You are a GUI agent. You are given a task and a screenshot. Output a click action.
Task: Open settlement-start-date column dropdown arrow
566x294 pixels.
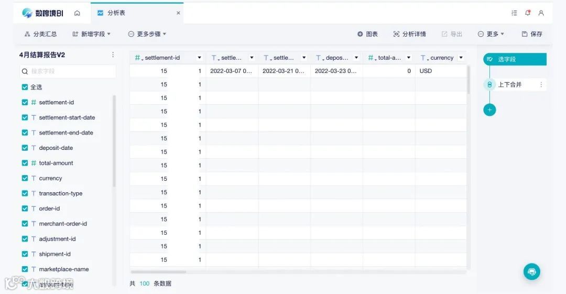point(252,58)
